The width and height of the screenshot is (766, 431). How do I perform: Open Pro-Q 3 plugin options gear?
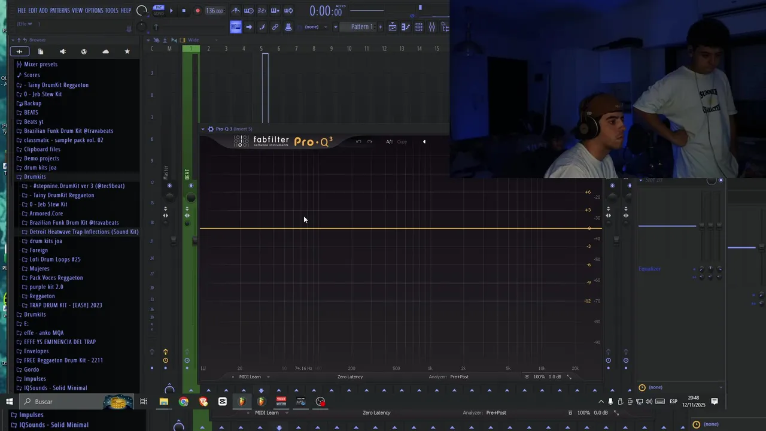coord(211,129)
